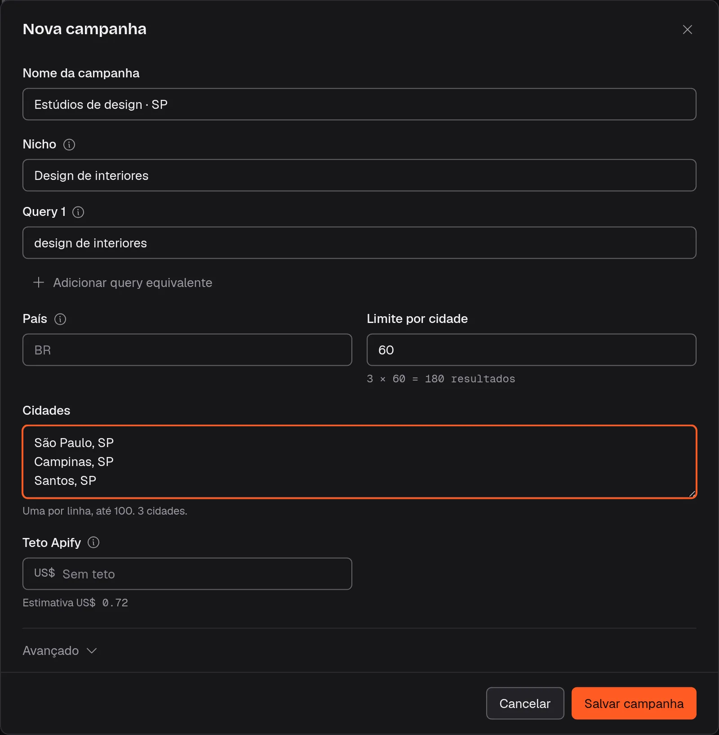The height and width of the screenshot is (735, 719).
Task: Click the plus icon to add a query
Action: [39, 282]
